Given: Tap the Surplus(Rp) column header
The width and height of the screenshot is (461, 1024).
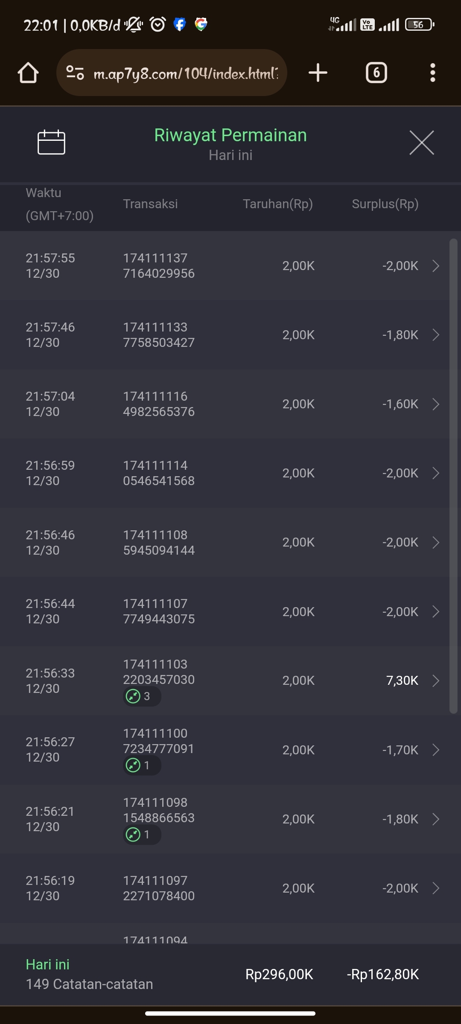Looking at the screenshot, I should [x=385, y=204].
